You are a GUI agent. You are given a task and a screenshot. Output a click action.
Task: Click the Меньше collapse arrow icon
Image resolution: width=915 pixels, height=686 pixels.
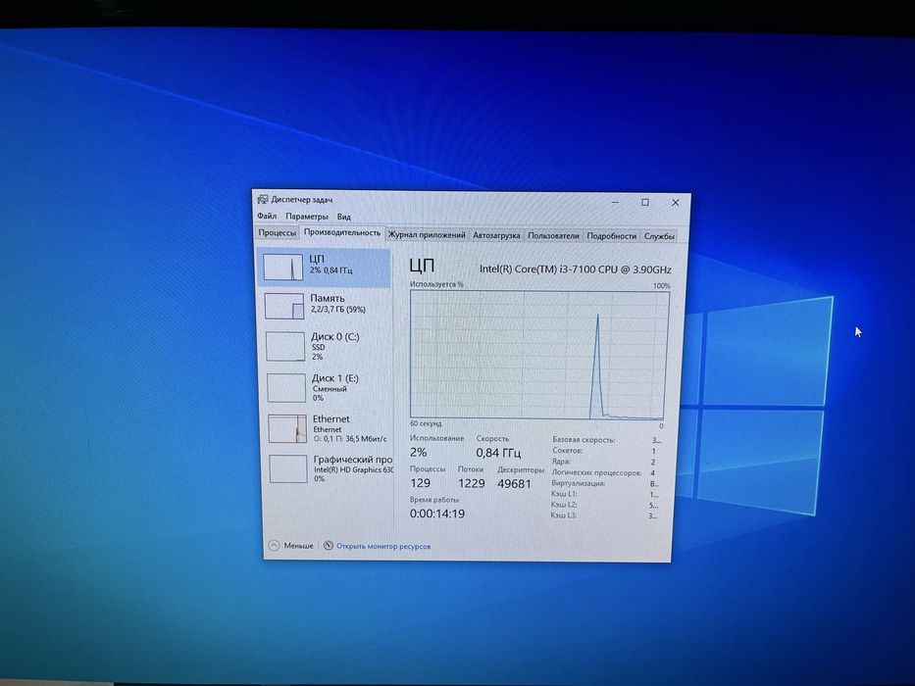pos(274,546)
